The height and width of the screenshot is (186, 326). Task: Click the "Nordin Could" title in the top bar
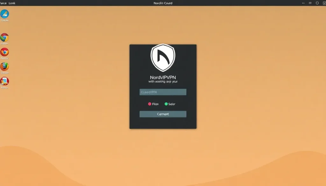[163, 3]
